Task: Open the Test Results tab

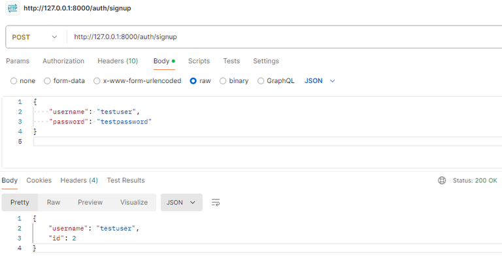Action: click(x=125, y=180)
